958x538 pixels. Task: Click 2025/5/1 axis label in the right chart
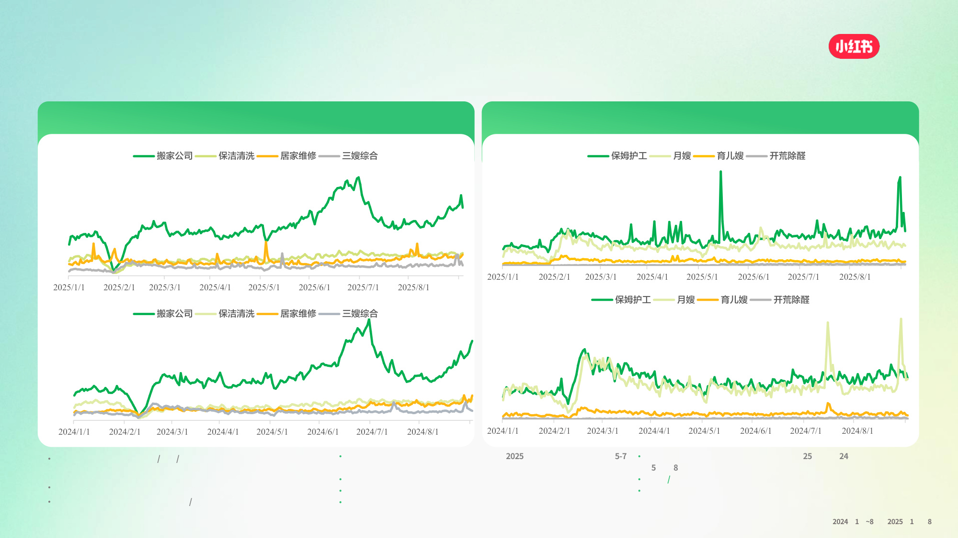[x=702, y=277]
